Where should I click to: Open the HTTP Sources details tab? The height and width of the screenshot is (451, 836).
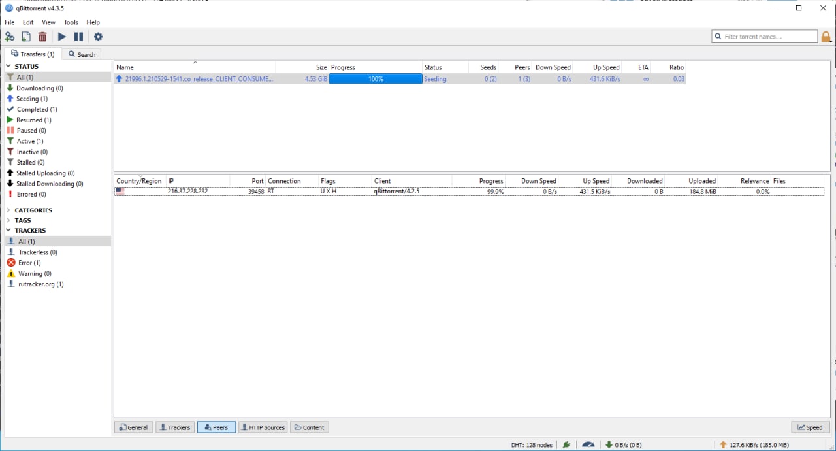[x=263, y=427]
